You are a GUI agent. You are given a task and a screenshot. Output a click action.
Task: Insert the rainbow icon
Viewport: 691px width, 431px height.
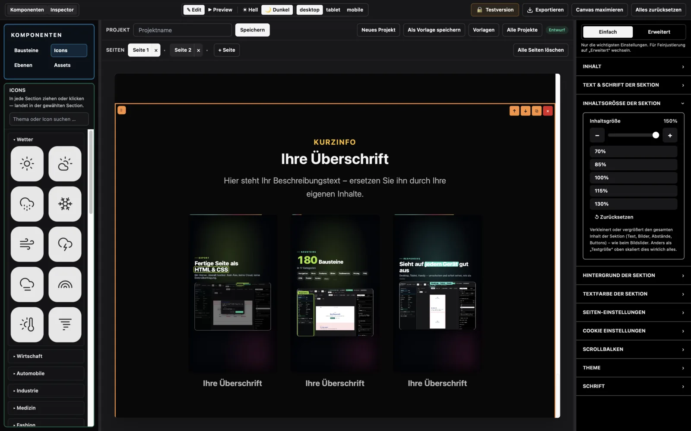click(65, 284)
